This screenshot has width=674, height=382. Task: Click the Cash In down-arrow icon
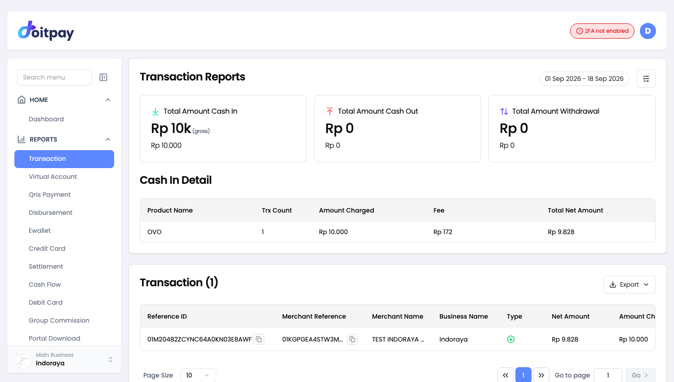[x=155, y=111]
